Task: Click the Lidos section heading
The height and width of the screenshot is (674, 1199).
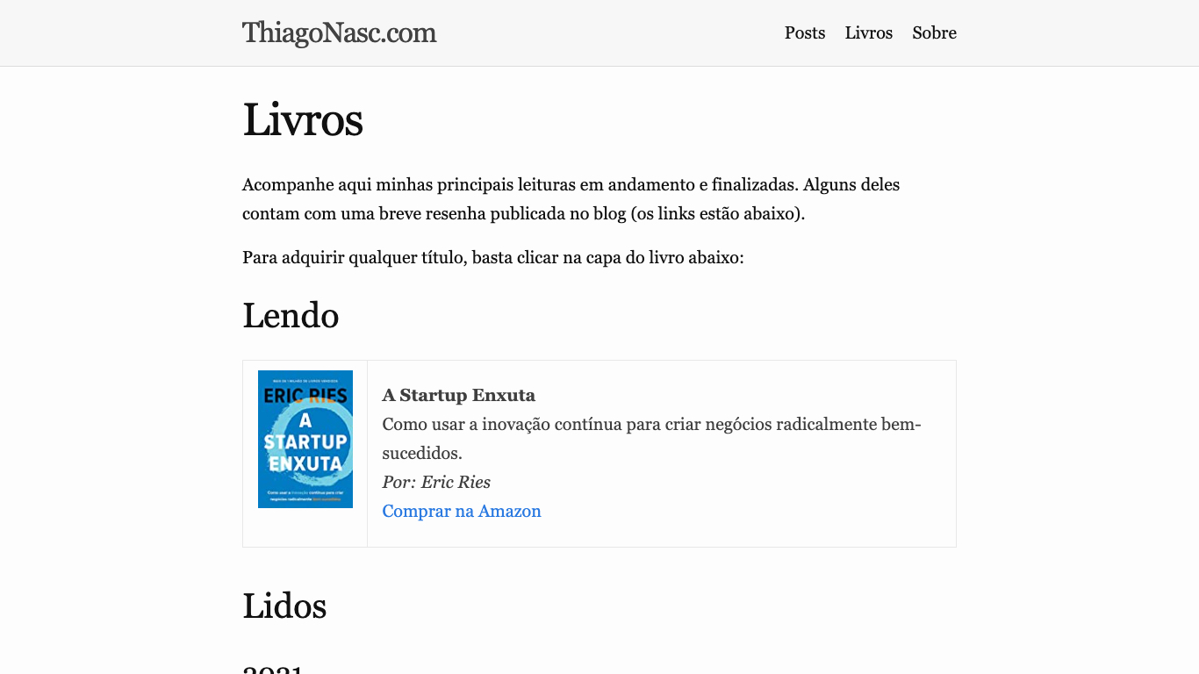Action: click(284, 606)
